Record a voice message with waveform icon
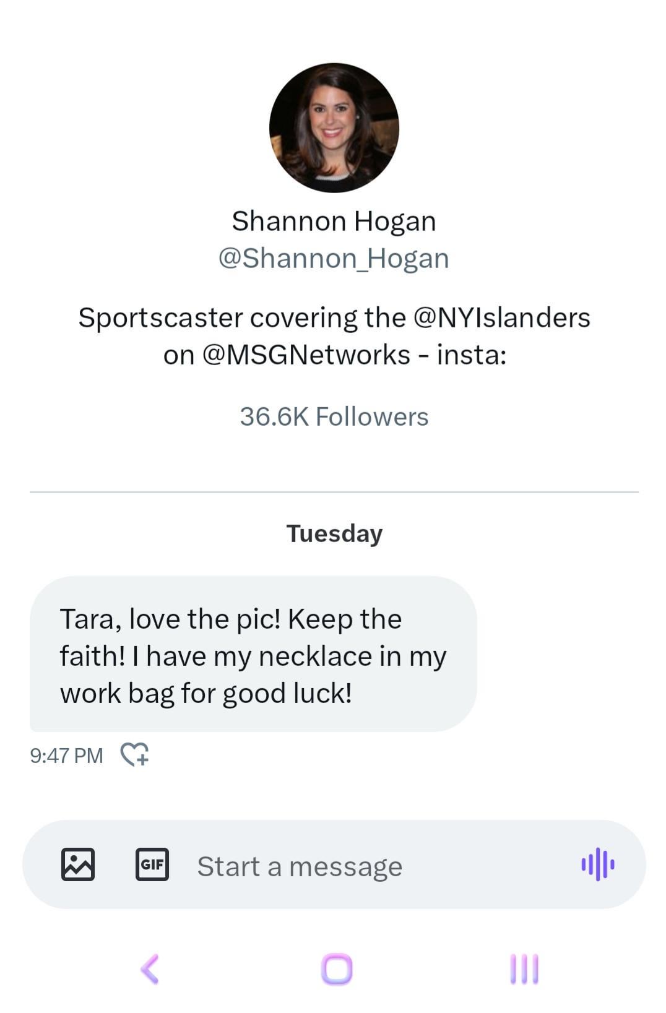 coord(597,864)
